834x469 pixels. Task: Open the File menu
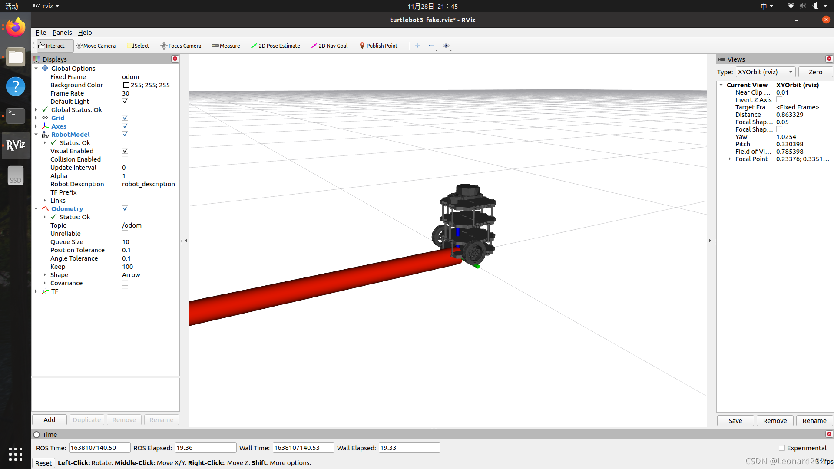[x=40, y=33]
